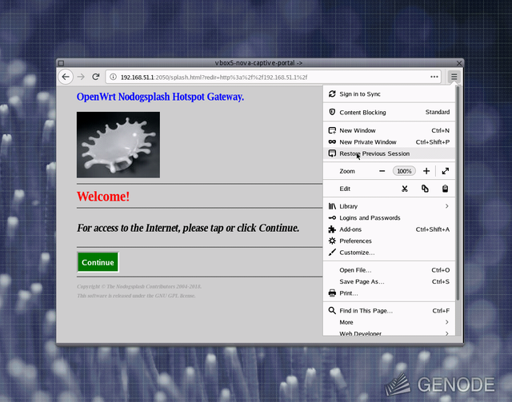The image size is (512, 402).
Task: Zoom in with the plus button
Action: [426, 171]
